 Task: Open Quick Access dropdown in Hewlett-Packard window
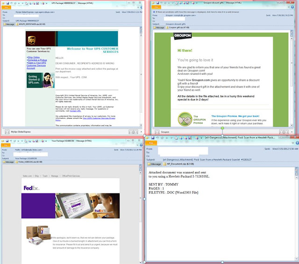click(x=201, y=138)
